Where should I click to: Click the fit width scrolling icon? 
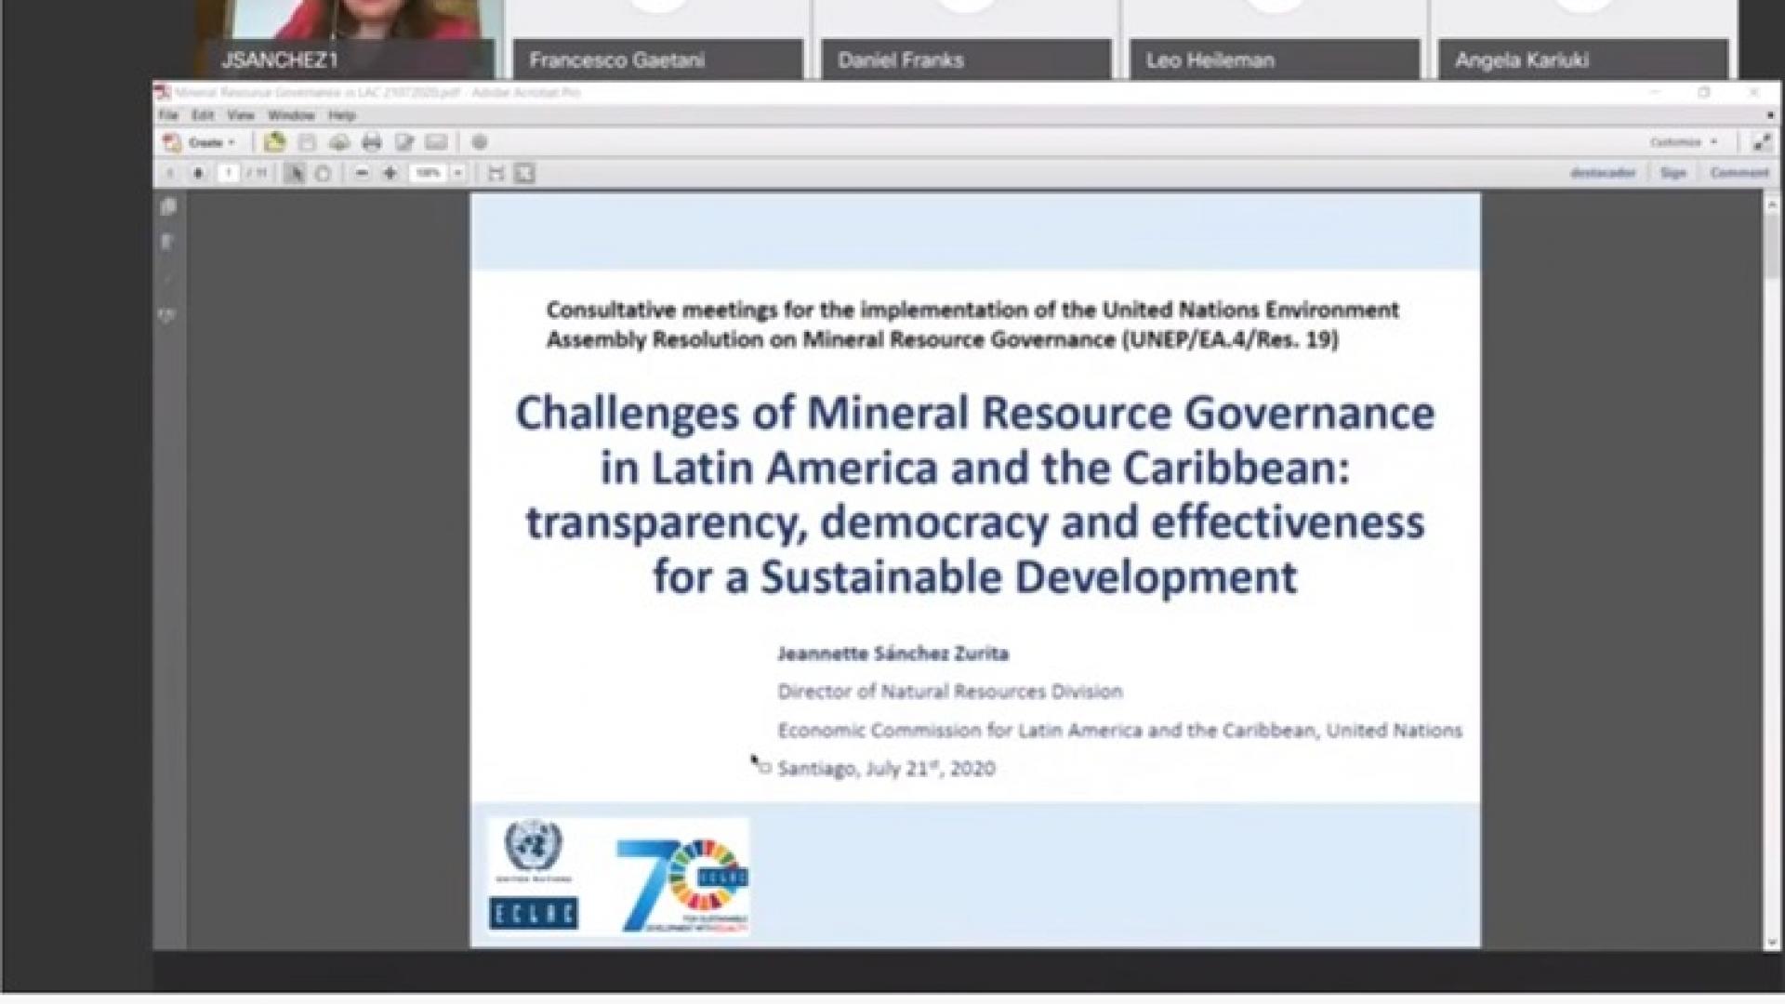point(496,174)
